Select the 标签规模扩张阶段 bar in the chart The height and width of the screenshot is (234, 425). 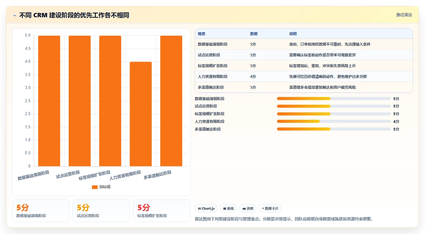tap(110, 101)
